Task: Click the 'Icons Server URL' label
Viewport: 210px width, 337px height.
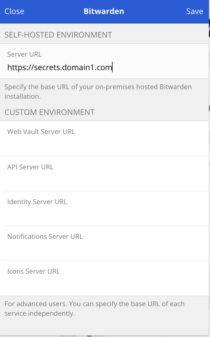Action: tap(34, 271)
